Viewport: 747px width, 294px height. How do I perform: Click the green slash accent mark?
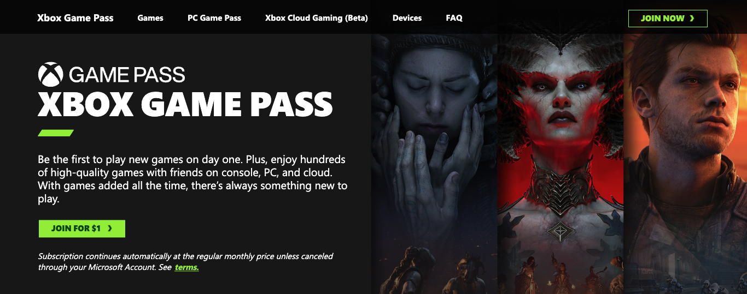56,133
